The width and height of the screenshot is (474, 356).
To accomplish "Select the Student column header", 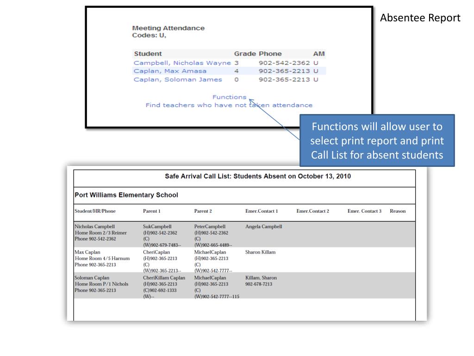I will coord(148,54).
